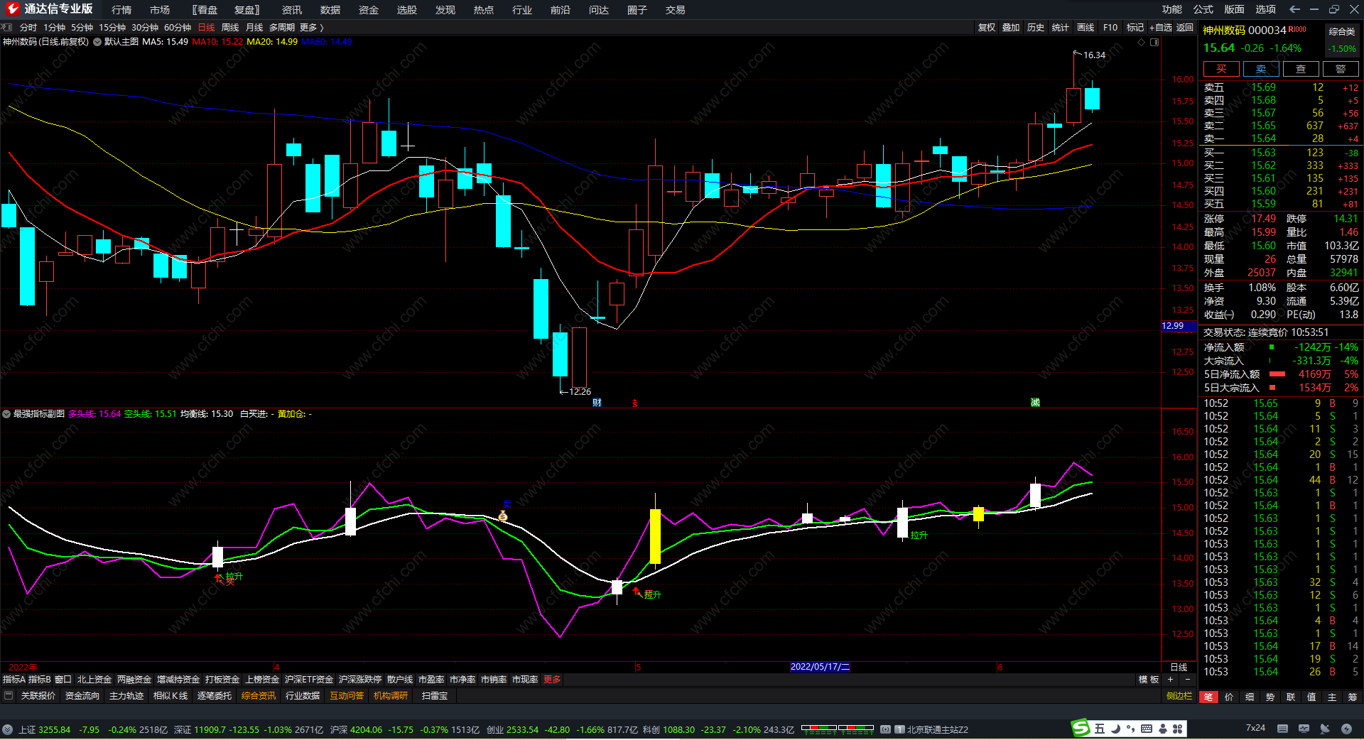Click the green 减 marker under the chart

[x=1035, y=403]
